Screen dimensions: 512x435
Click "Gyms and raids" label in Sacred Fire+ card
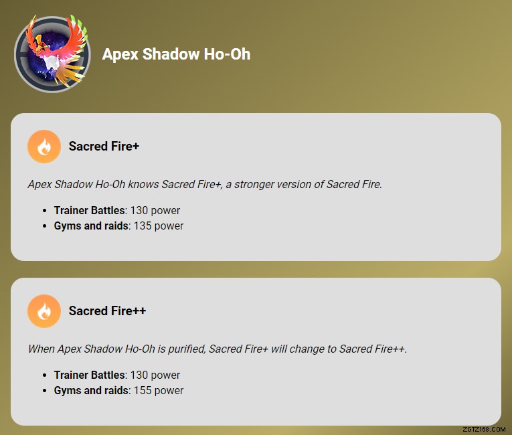[90, 226]
